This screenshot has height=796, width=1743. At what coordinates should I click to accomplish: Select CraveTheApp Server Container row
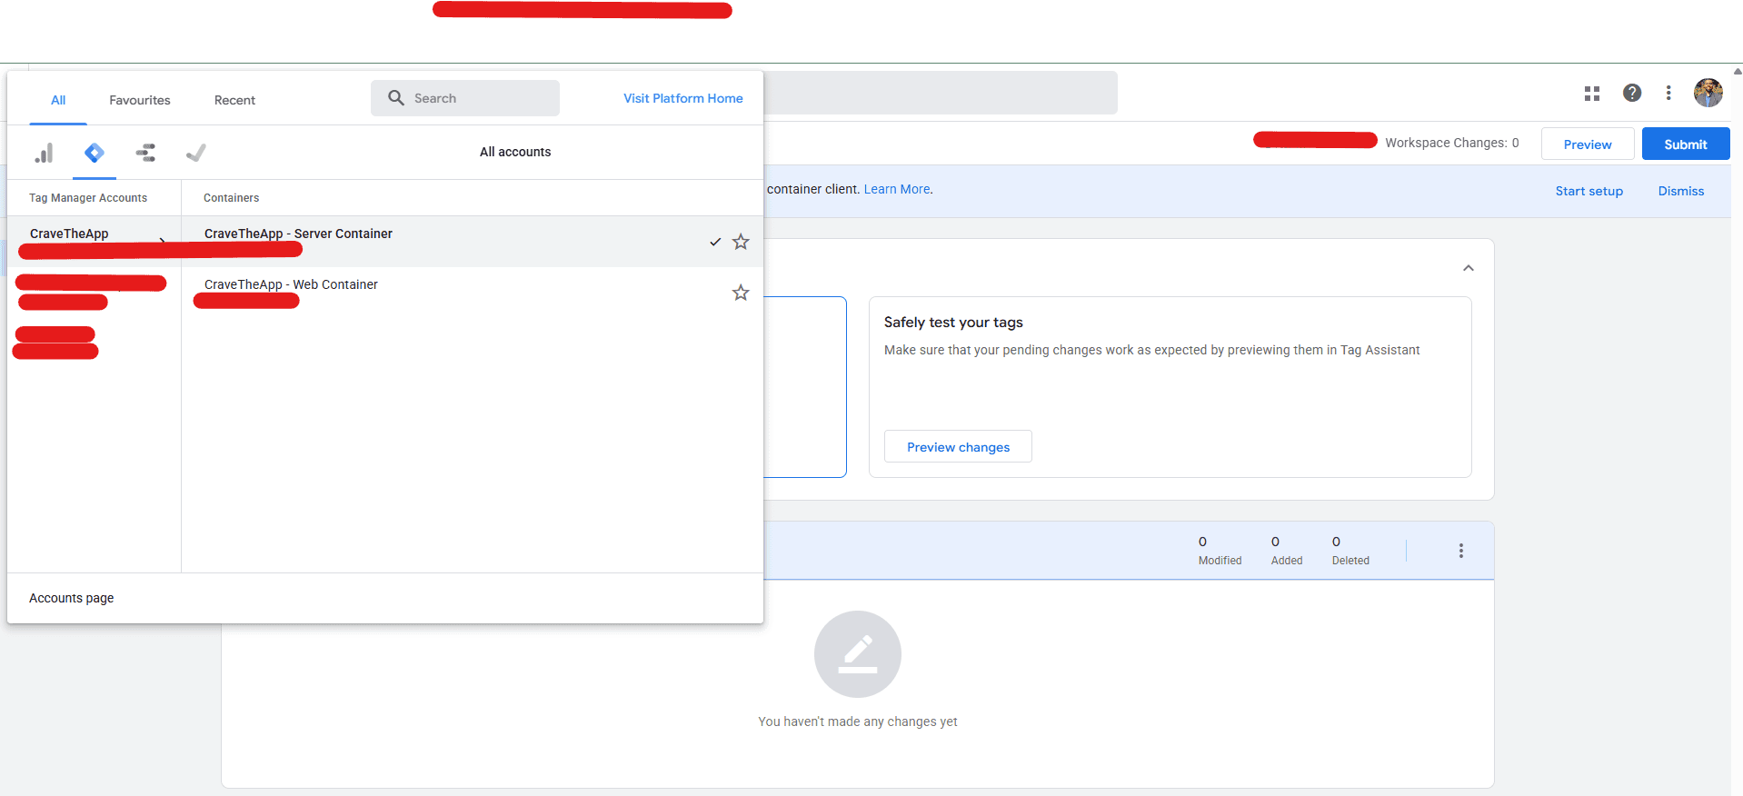coord(473,242)
